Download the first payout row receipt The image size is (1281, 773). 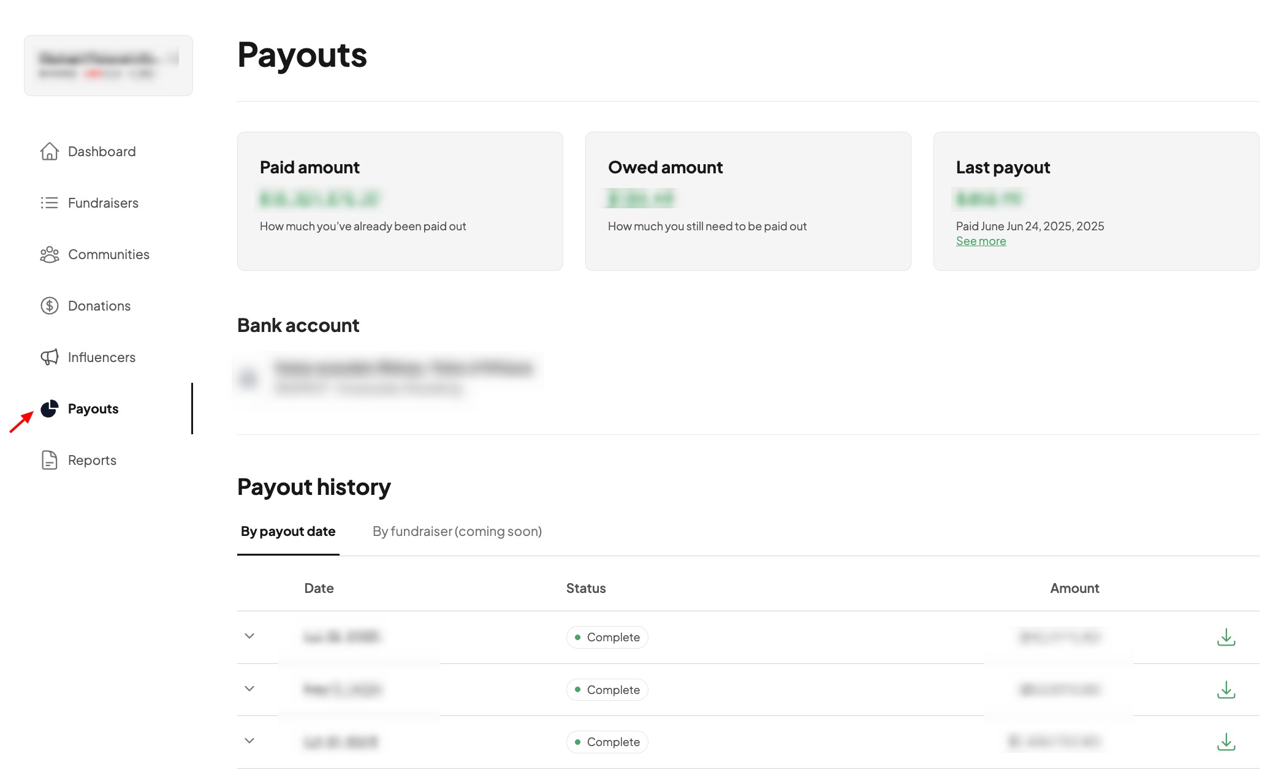coord(1226,637)
